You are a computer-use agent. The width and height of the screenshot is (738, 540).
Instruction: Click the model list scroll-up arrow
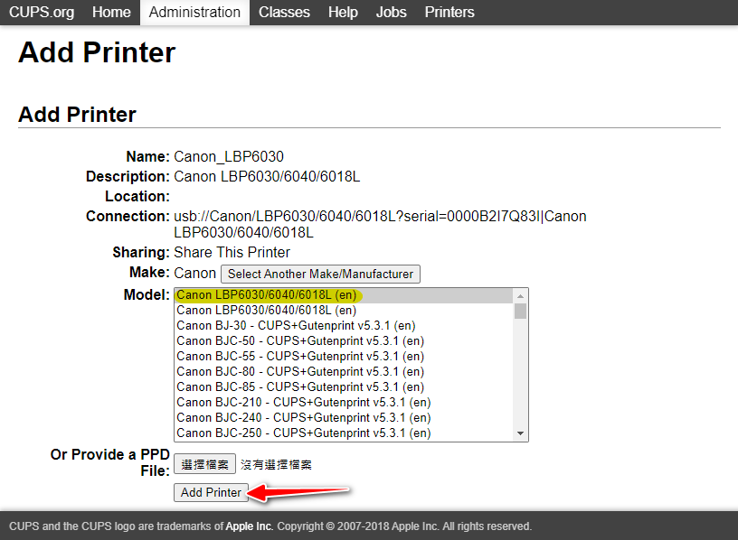pos(520,295)
